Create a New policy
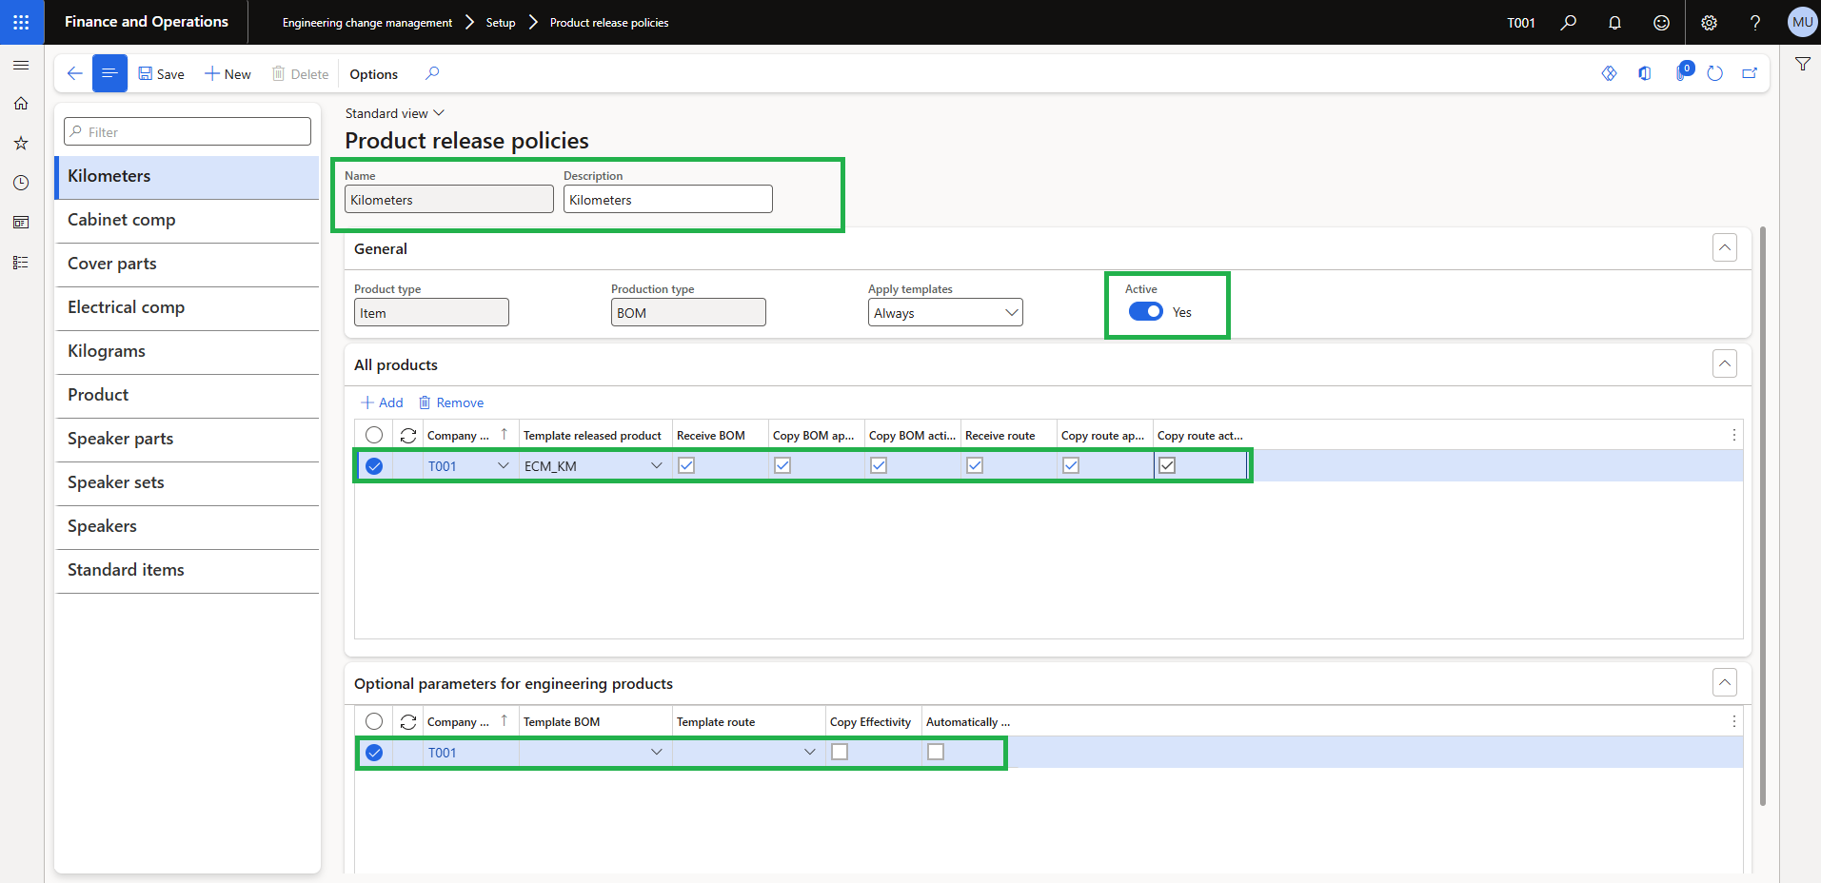Screen dimensions: 1821x883 click(228, 73)
